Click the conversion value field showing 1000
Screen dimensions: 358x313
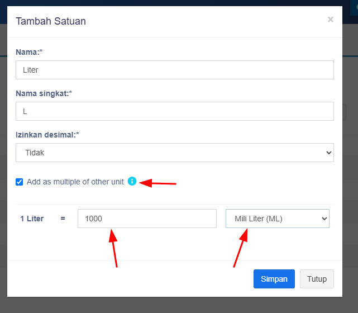(147, 219)
